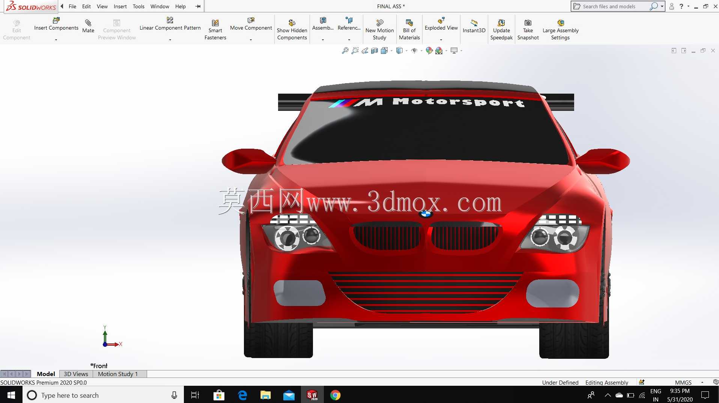Open the File menu

[x=72, y=6]
